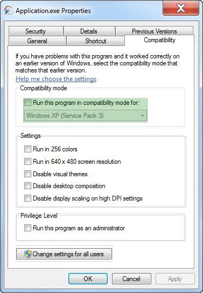
Task: Switch to the Security tab
Action: (x=36, y=31)
